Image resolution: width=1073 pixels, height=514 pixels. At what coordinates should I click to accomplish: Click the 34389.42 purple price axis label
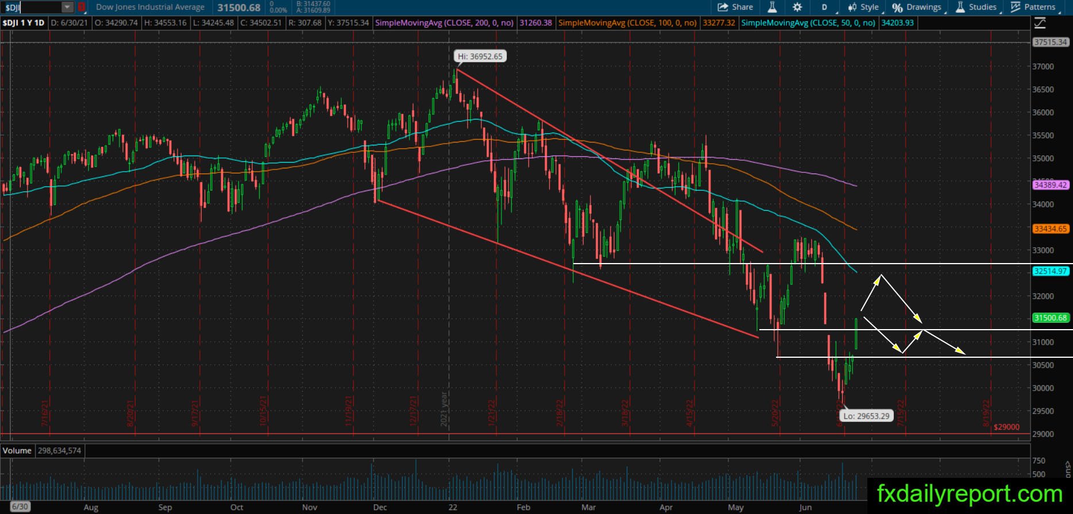tap(1051, 185)
